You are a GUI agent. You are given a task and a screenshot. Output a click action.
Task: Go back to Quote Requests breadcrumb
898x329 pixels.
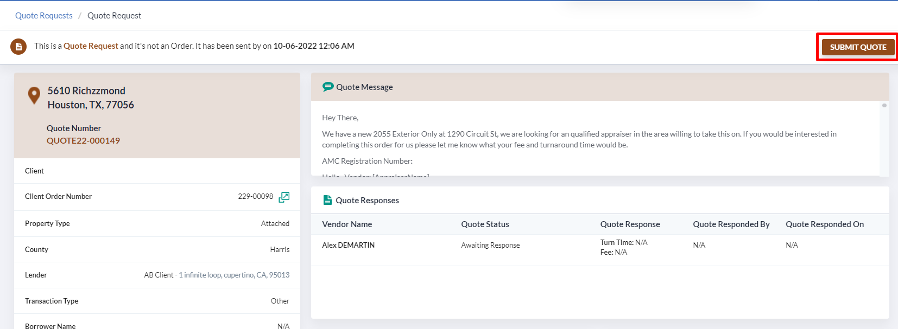44,16
